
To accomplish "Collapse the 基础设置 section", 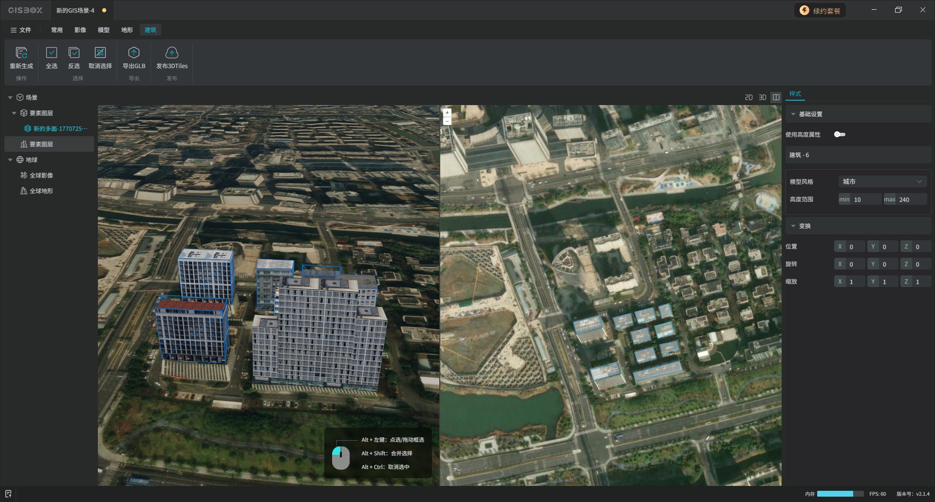I will click(793, 114).
